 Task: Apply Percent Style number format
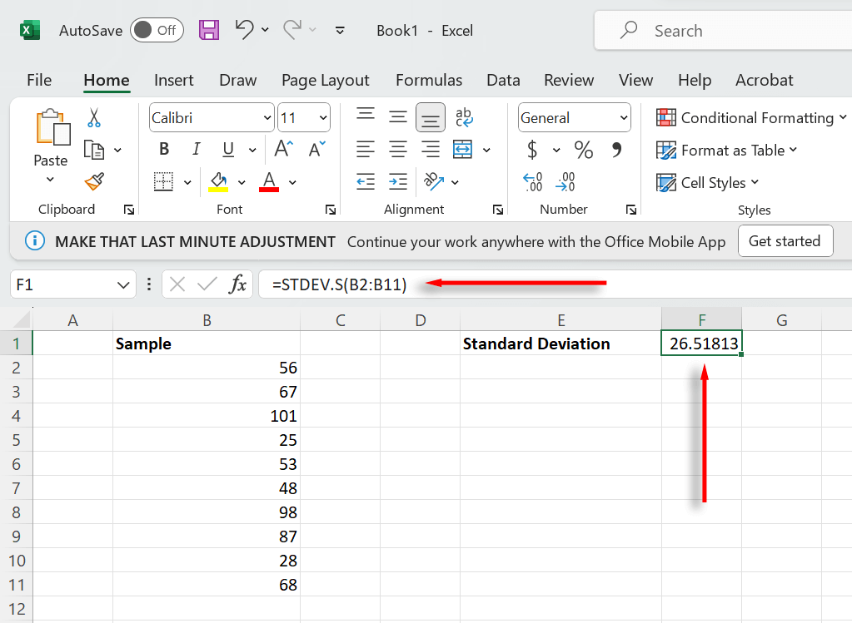pyautogui.click(x=583, y=150)
